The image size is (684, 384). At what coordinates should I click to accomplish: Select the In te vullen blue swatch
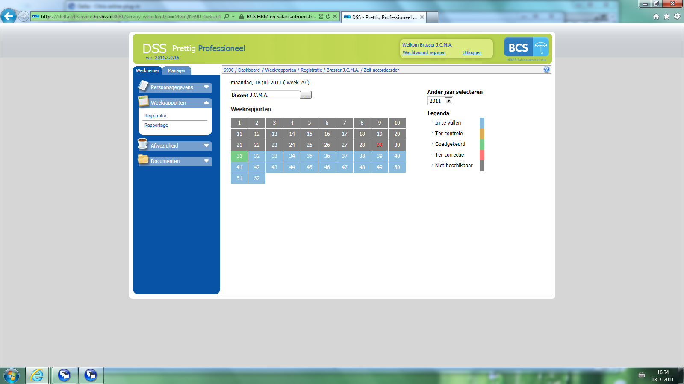click(482, 123)
